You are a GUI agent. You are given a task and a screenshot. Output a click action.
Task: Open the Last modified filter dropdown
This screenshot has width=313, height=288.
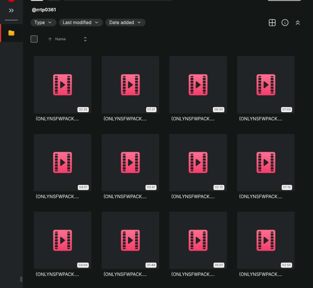[81, 23]
